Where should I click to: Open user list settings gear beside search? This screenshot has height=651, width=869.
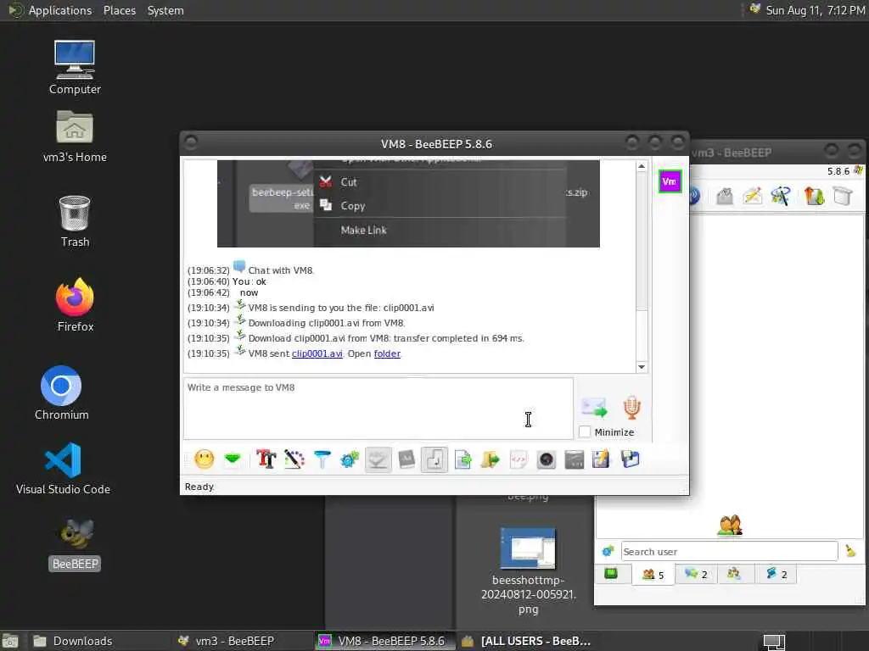tap(608, 551)
